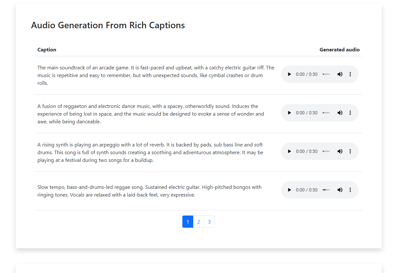Click volume slider of reggae song audio
Screen dimensions: 400x273
pyautogui.click(x=326, y=190)
